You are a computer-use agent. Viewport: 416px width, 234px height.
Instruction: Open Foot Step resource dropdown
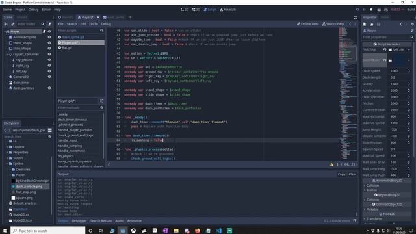pyautogui.click(x=409, y=49)
